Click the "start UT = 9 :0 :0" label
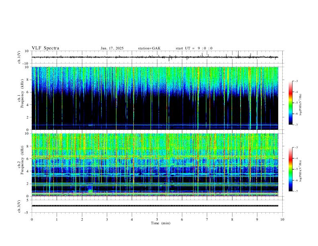 tap(194, 48)
